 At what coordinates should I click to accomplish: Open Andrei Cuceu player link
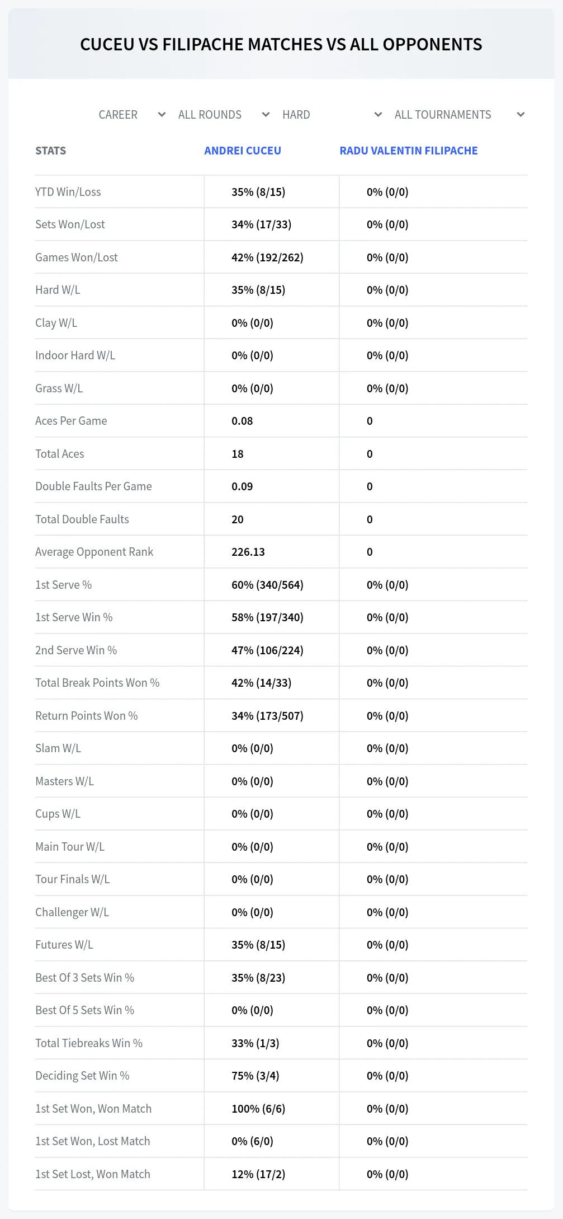click(x=243, y=151)
